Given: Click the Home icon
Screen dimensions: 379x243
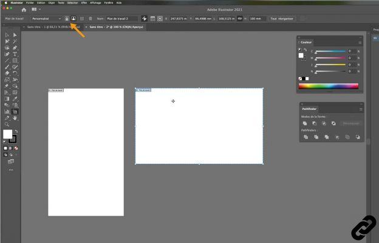Looking at the screenshot, I should [x=24, y=10].
